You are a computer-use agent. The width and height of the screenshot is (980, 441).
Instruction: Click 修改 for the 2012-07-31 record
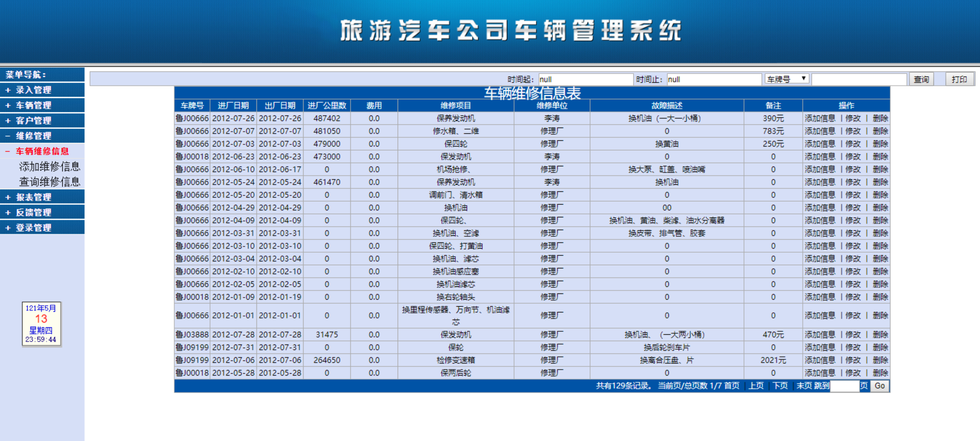point(853,348)
